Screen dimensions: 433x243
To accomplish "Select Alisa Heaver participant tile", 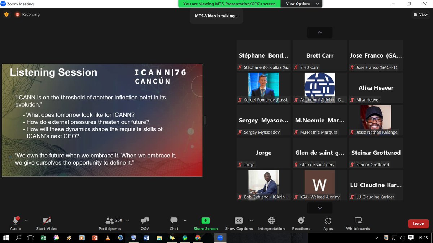I will pyautogui.click(x=376, y=88).
